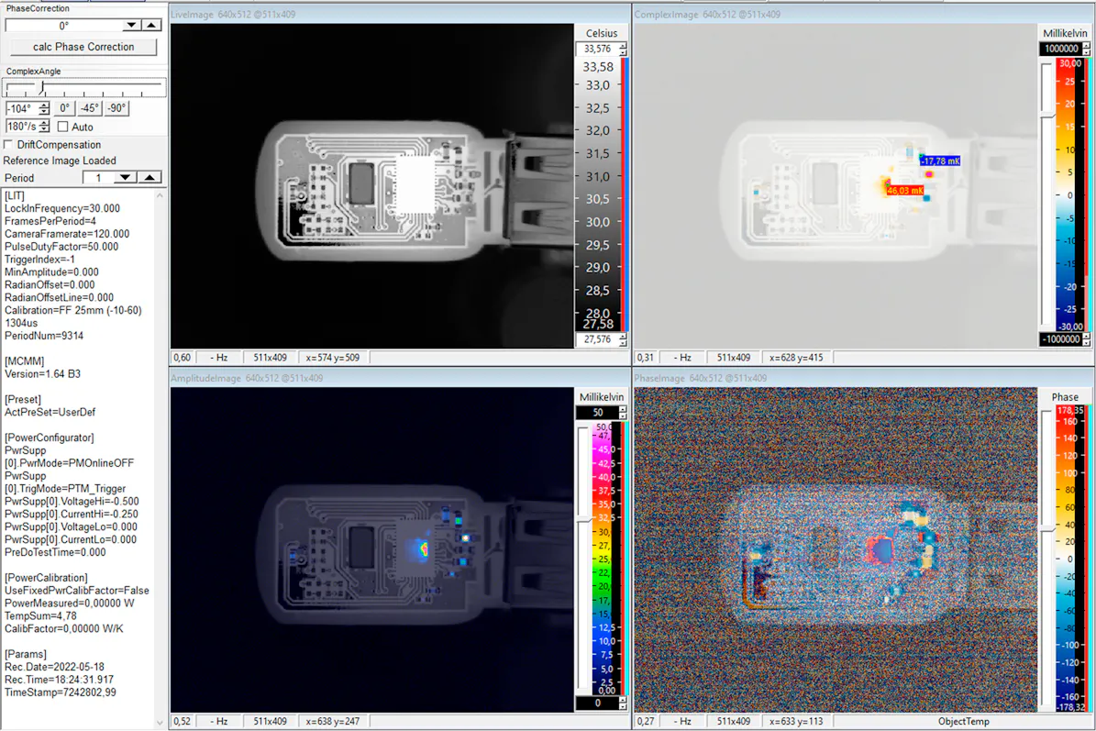The width and height of the screenshot is (1096, 731).
Task: Set complex angle to 0° preset
Action: tap(64, 108)
